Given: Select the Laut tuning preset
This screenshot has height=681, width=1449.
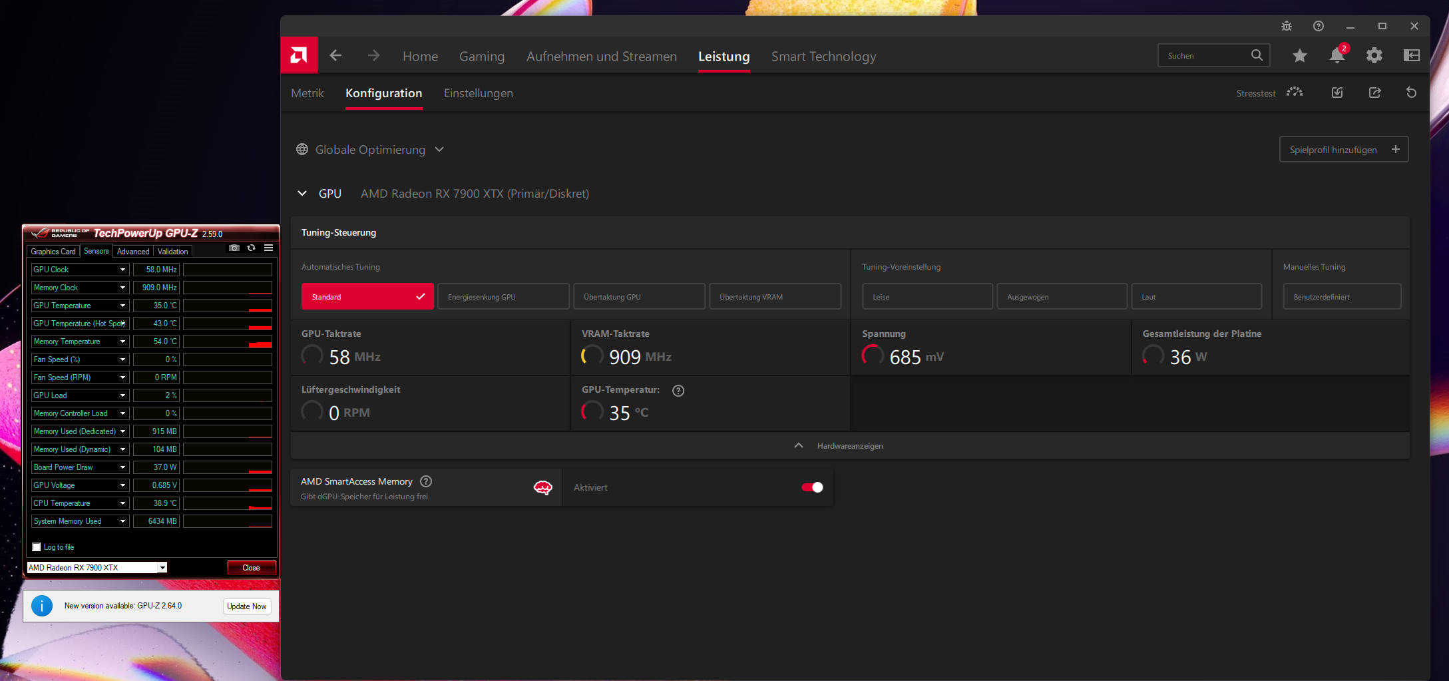Looking at the screenshot, I should (x=1197, y=297).
